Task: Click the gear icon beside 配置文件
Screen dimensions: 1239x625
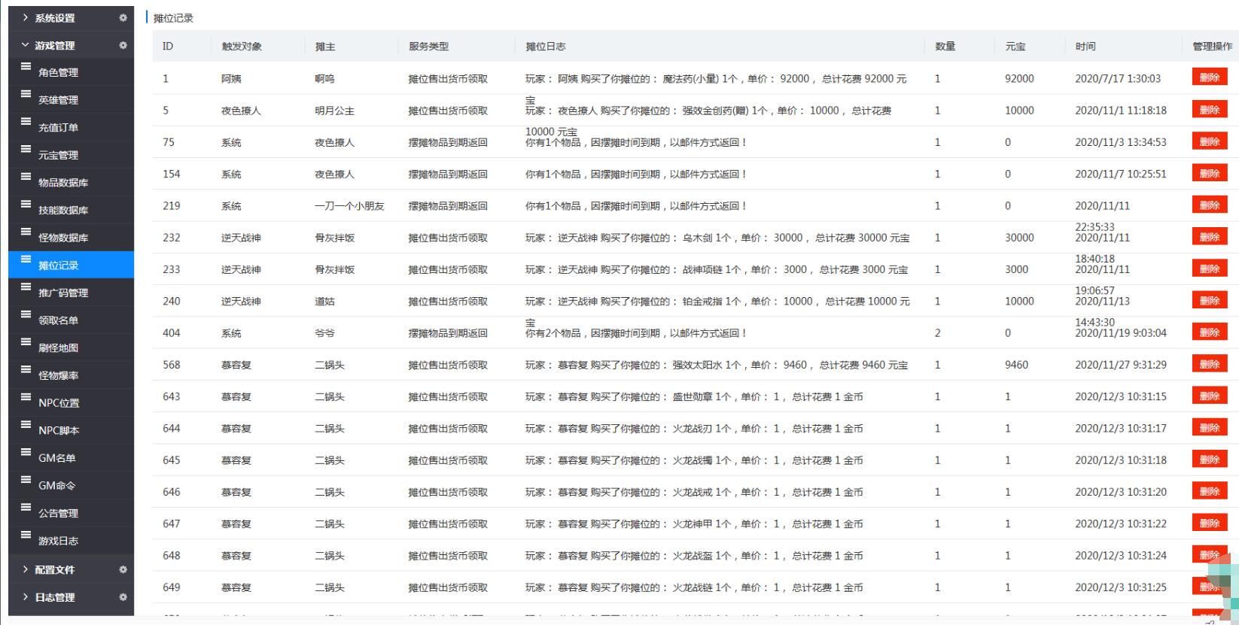Action: tap(123, 570)
